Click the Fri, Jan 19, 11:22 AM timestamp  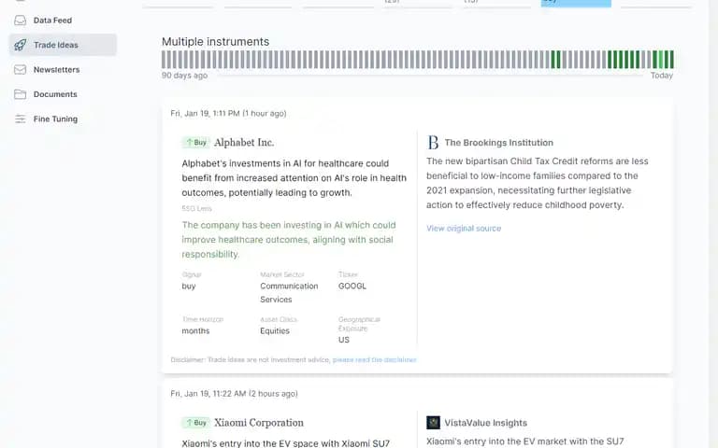(234, 393)
